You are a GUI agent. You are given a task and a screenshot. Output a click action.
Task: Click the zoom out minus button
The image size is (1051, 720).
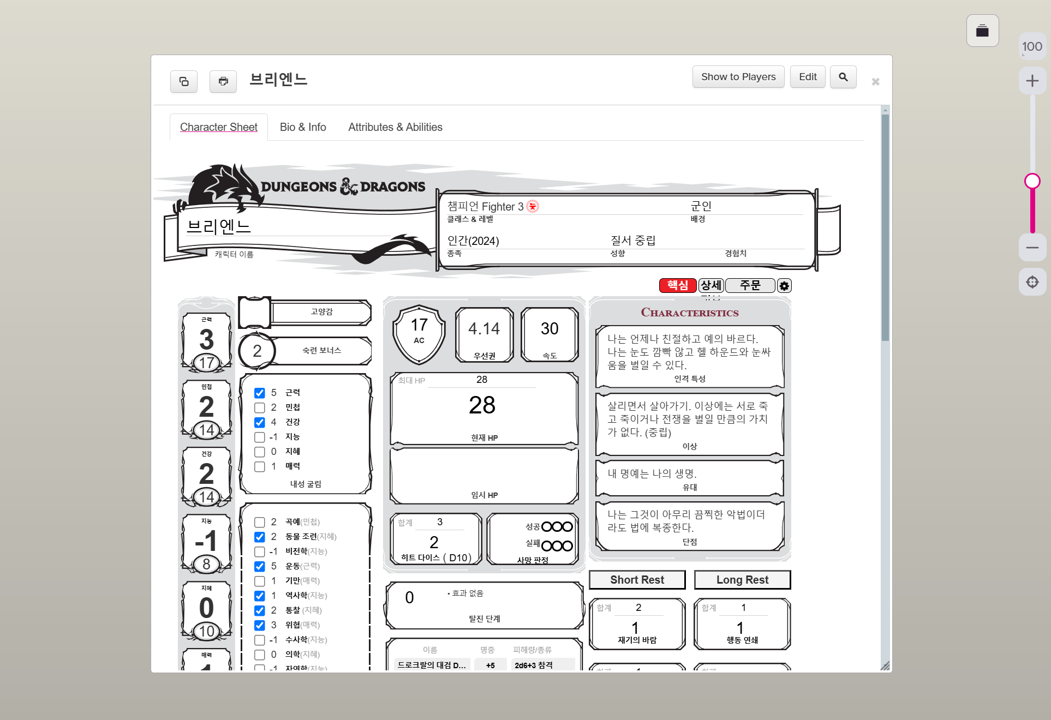tap(1032, 248)
